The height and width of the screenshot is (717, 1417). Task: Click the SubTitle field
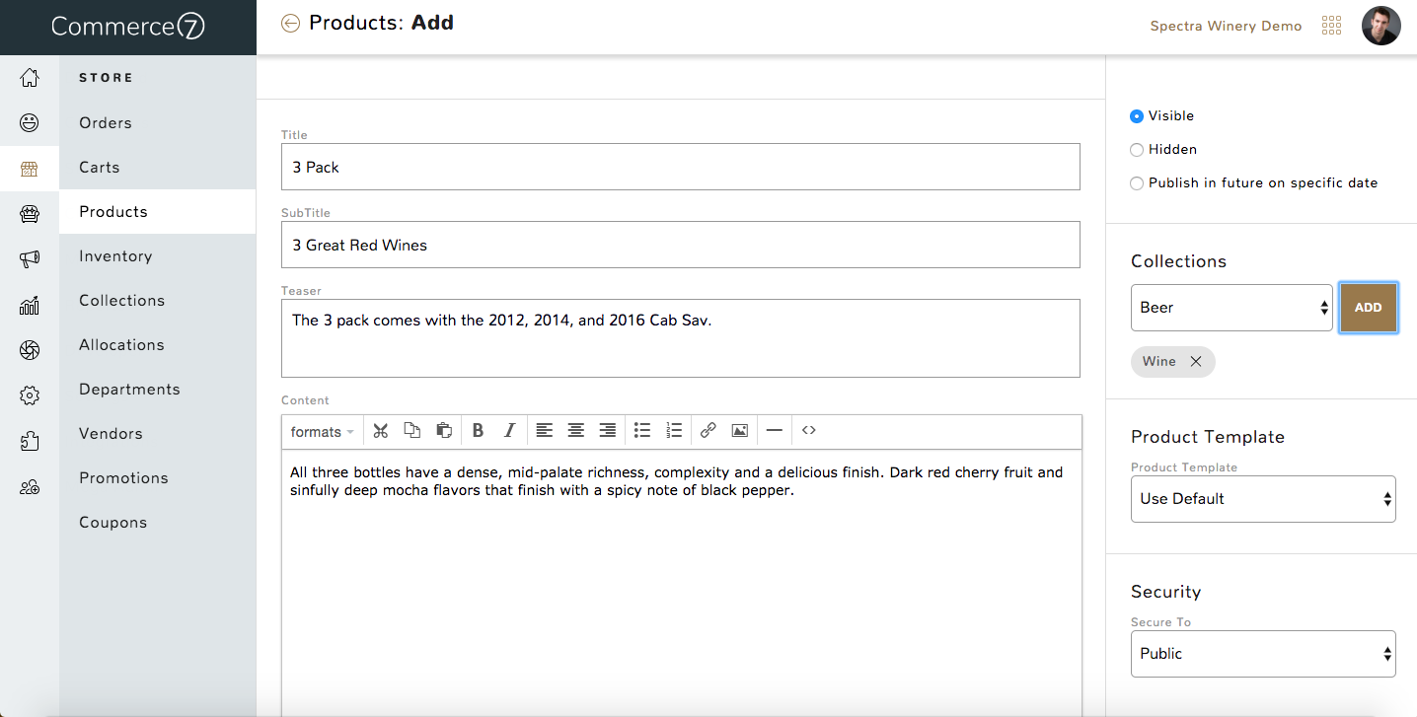(681, 245)
